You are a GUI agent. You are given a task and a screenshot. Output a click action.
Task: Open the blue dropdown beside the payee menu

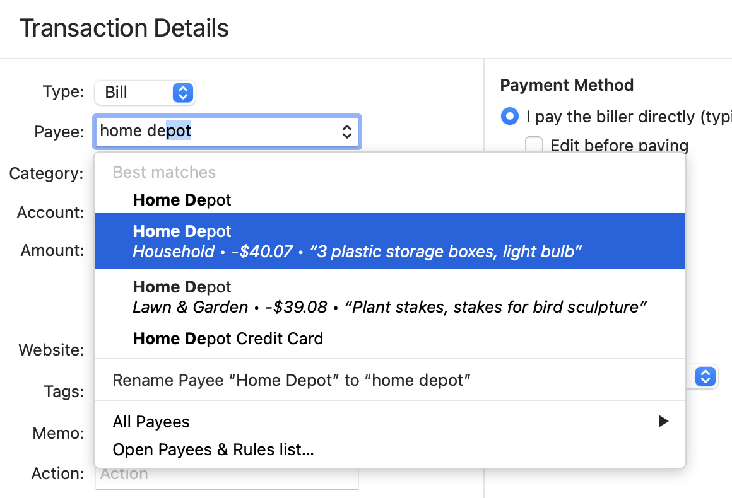point(705,376)
